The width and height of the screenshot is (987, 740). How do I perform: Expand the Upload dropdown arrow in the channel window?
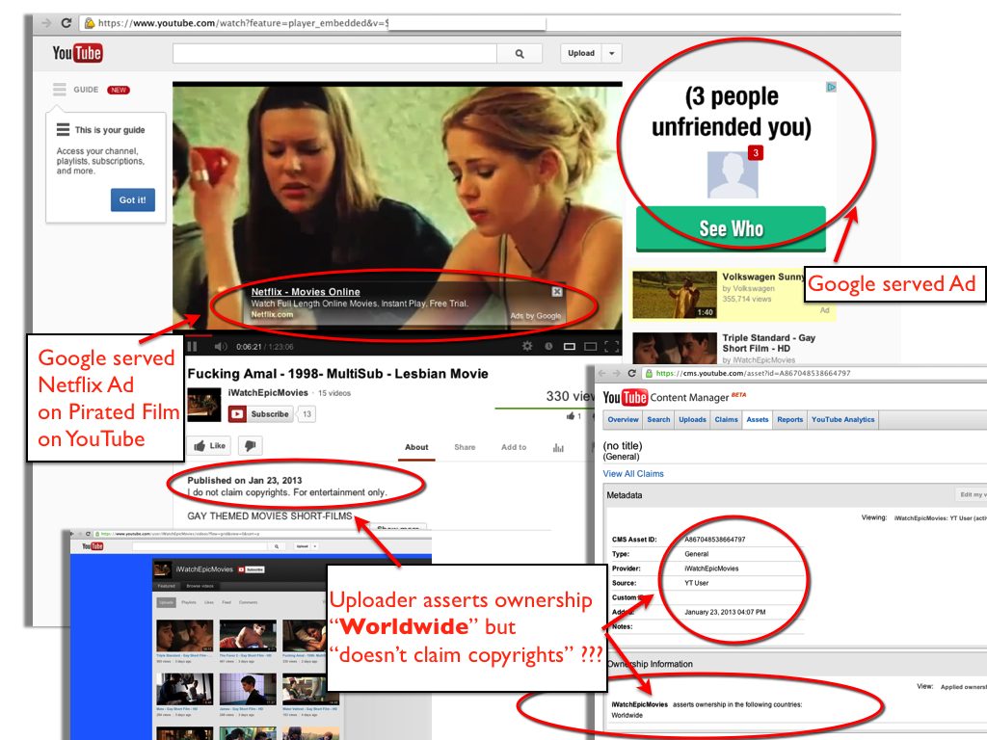coord(315,546)
